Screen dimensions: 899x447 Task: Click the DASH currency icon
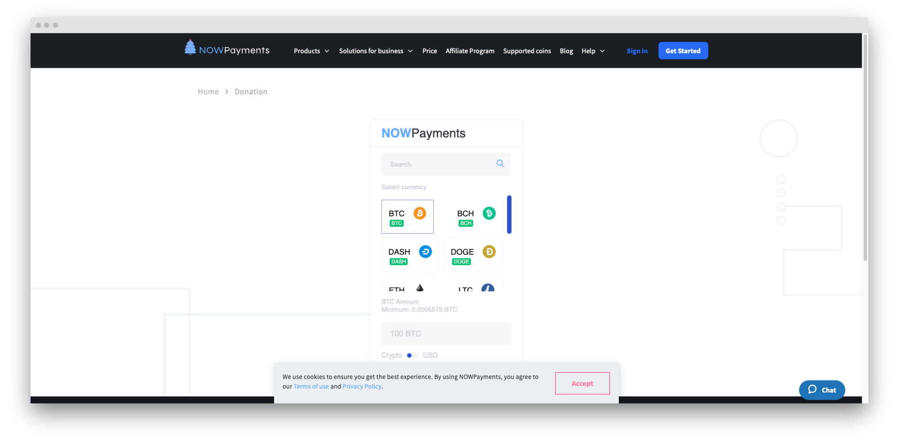pos(425,252)
